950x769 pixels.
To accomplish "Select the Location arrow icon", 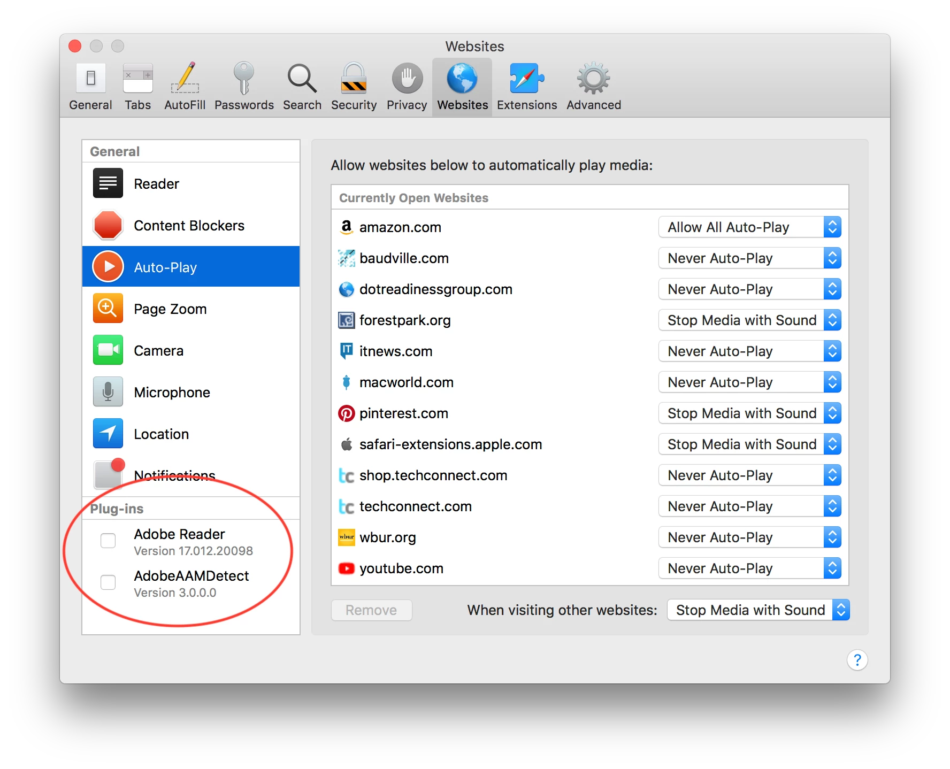I will point(108,434).
